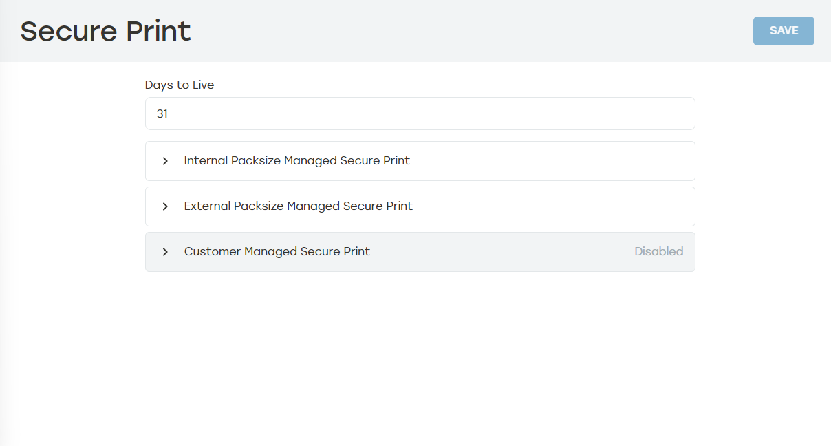Screen dimensions: 831x446
Task: Expand Customer Managed Secure Print chevron
Action: coord(165,252)
